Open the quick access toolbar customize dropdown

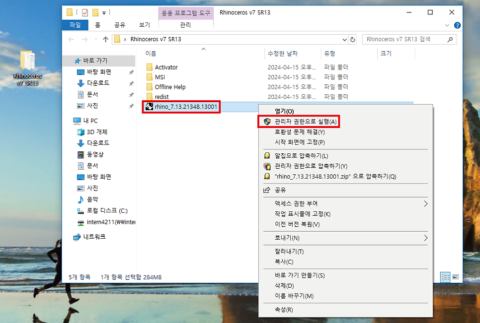click(x=104, y=13)
